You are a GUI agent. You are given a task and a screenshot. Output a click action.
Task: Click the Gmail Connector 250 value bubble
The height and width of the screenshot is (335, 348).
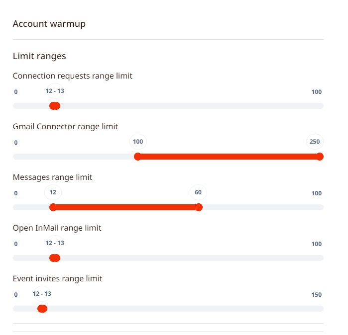[315, 142]
